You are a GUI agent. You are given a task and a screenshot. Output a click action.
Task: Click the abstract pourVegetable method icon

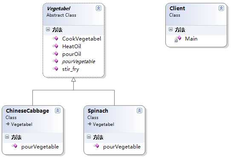tap(55, 61)
